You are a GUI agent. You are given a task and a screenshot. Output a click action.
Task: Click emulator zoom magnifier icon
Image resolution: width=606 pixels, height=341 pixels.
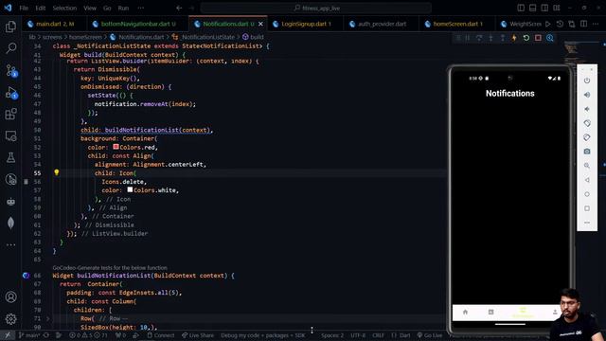pyautogui.click(x=587, y=166)
